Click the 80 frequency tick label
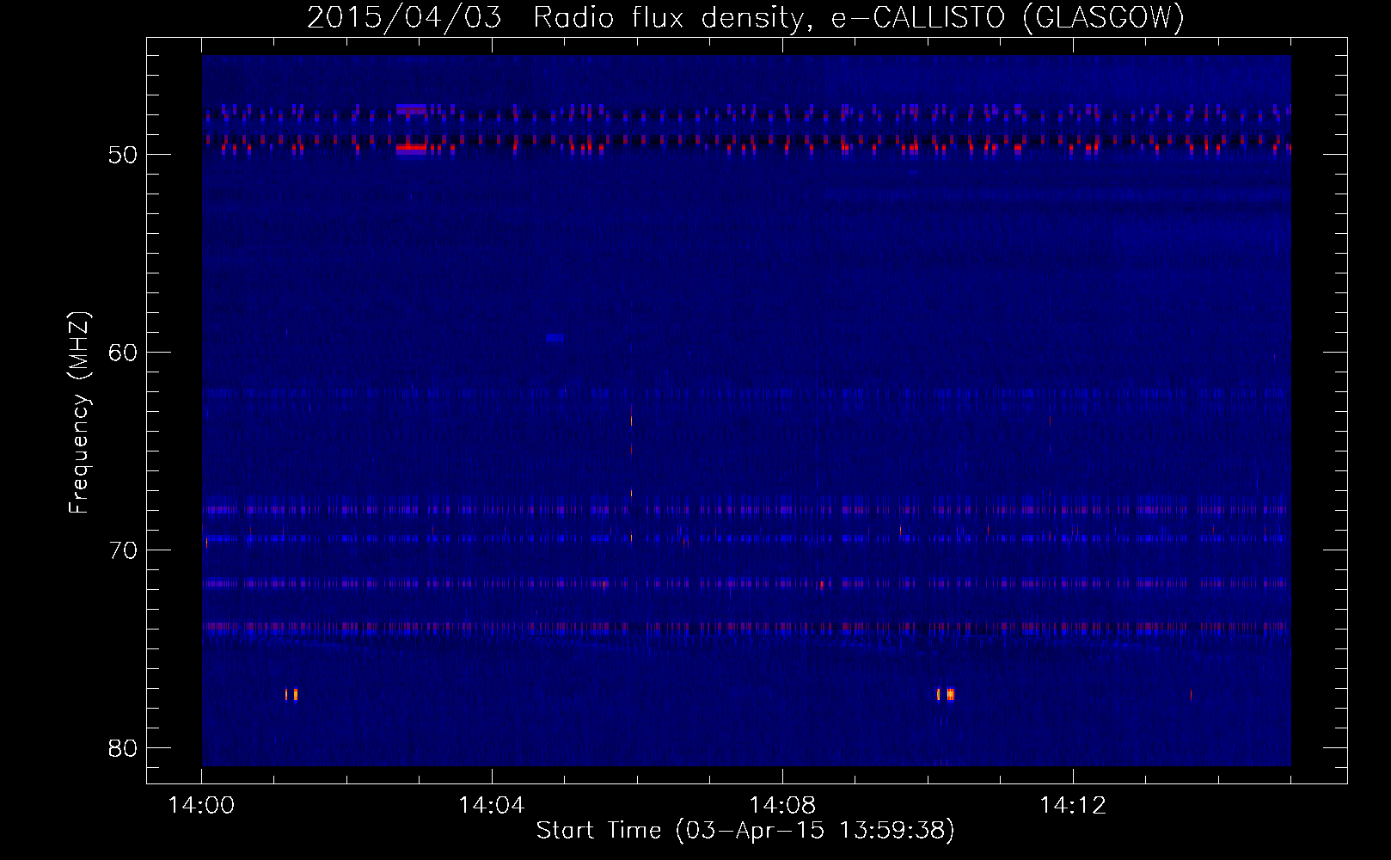1391x860 pixels. (x=123, y=747)
